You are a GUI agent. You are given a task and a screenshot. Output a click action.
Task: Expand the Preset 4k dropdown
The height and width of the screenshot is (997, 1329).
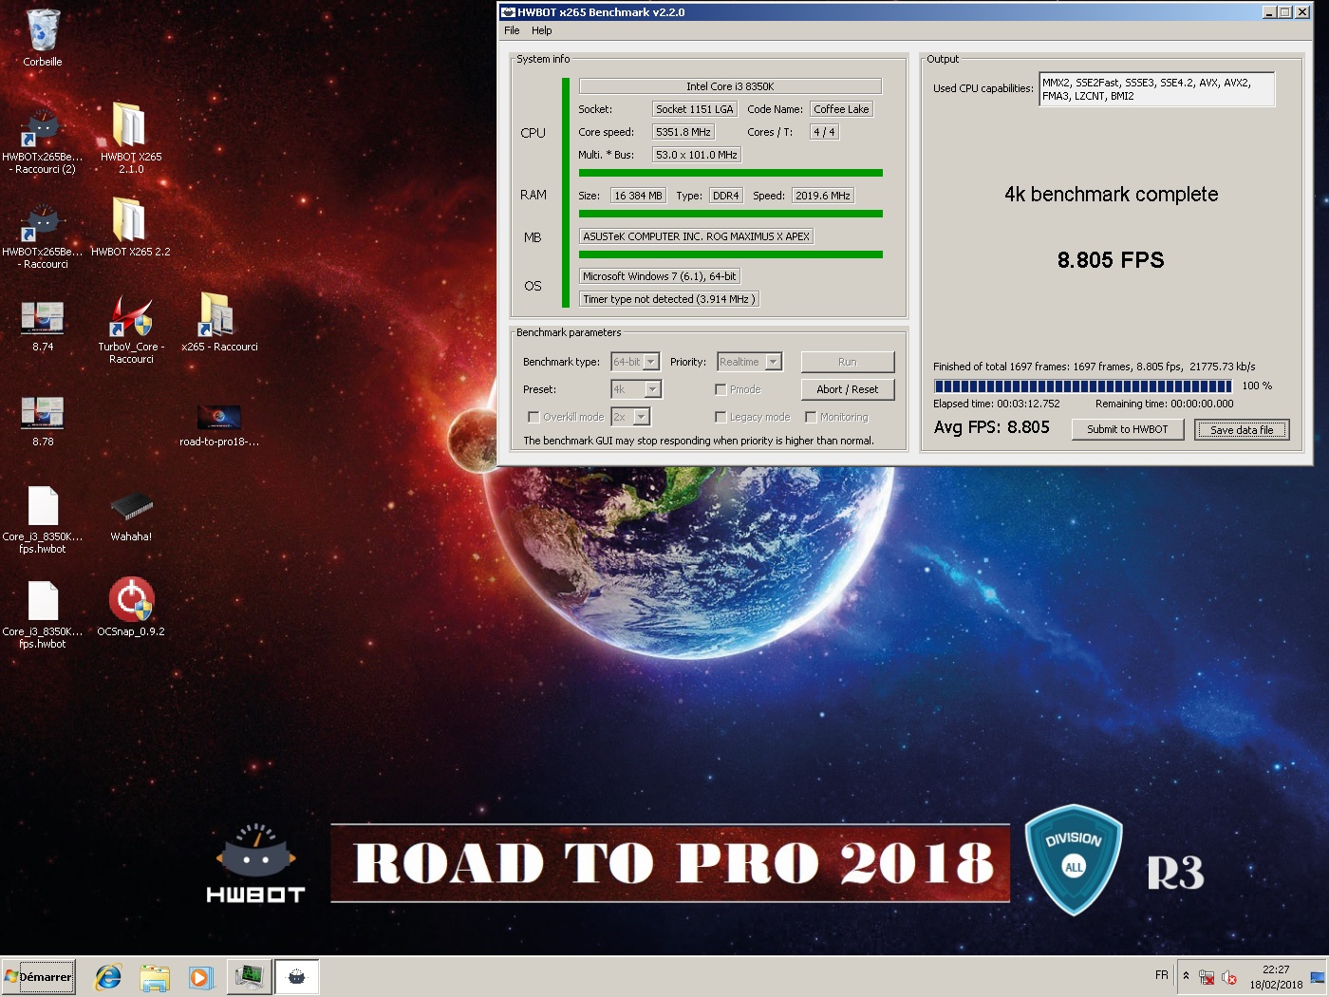[x=651, y=389]
